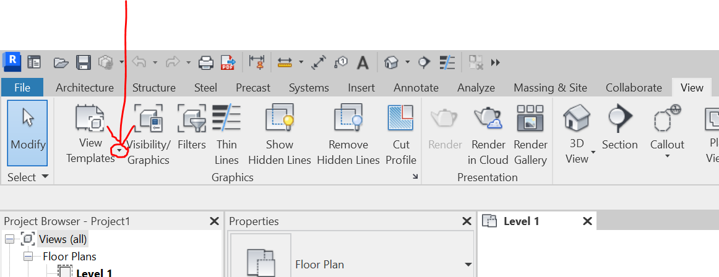The height and width of the screenshot is (277, 719).
Task: Select the Callout tool icon
Action: pyautogui.click(x=667, y=118)
